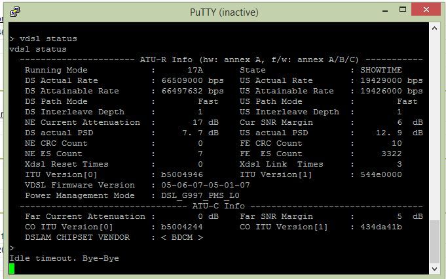This screenshot has height=279, width=446.
Task: Click the '66509000 bps' DS actual rate
Action: 193,80
